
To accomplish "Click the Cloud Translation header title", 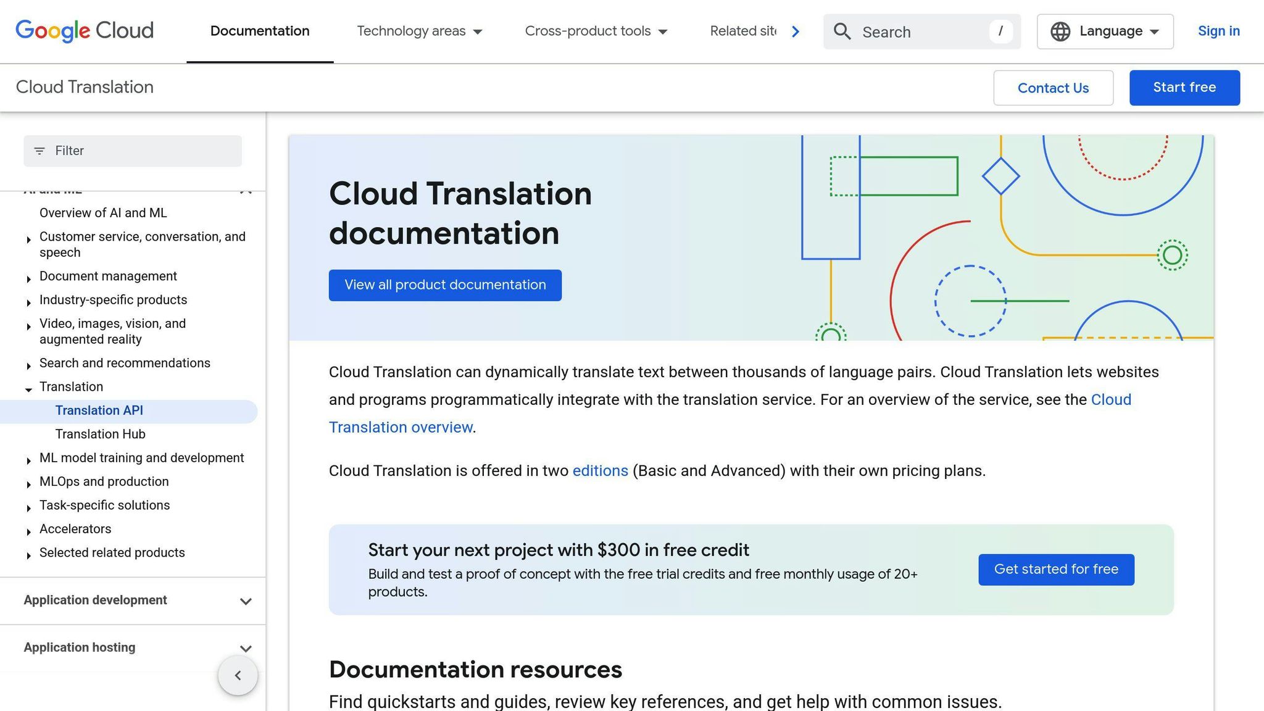I will (x=85, y=87).
